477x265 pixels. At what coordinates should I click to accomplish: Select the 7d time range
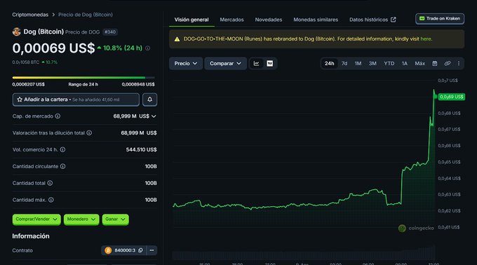point(344,64)
